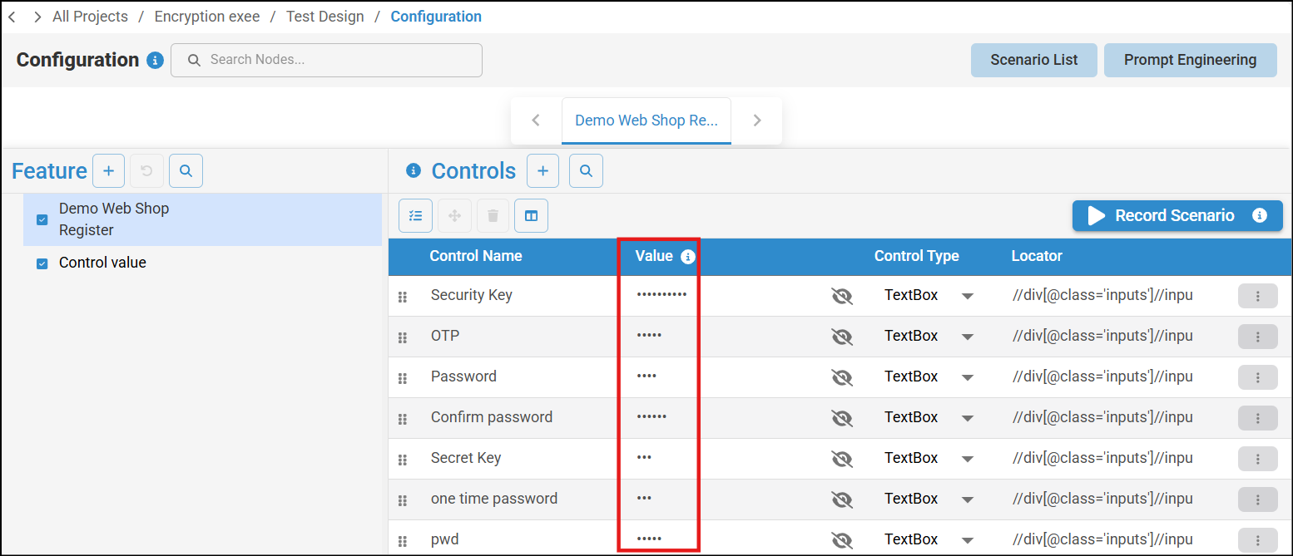Click the info icon beside Configuration title
This screenshot has height=556, width=1293.
155,61
